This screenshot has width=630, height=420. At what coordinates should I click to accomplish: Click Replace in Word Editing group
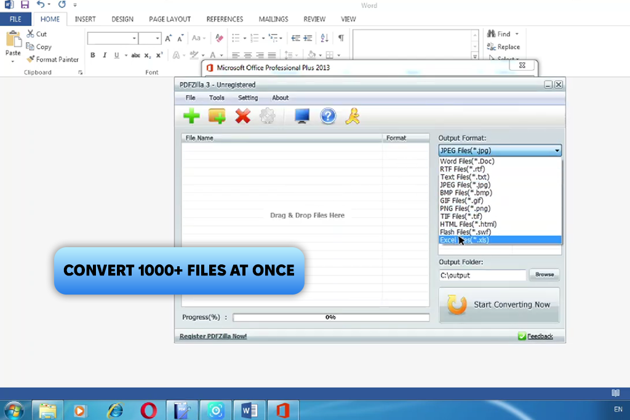point(503,47)
